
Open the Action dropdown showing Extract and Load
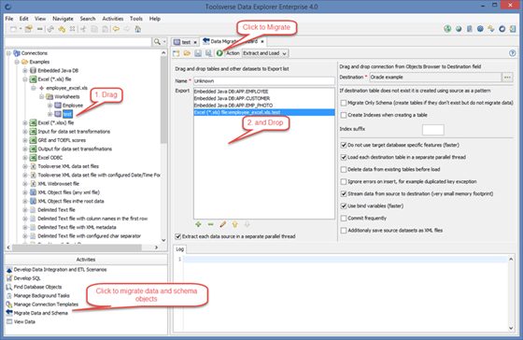[265, 53]
